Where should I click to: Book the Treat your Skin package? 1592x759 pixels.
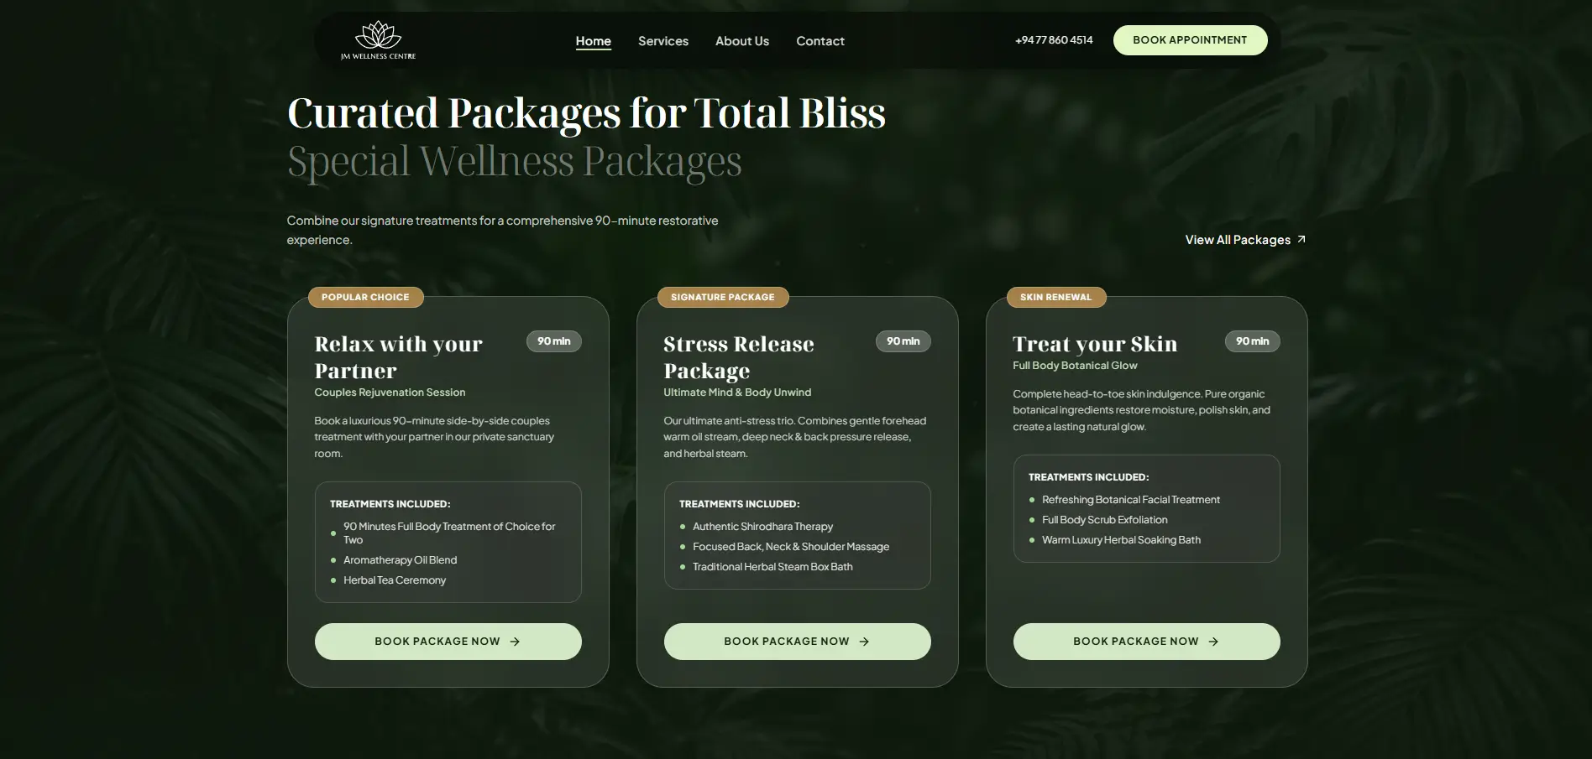tap(1146, 642)
